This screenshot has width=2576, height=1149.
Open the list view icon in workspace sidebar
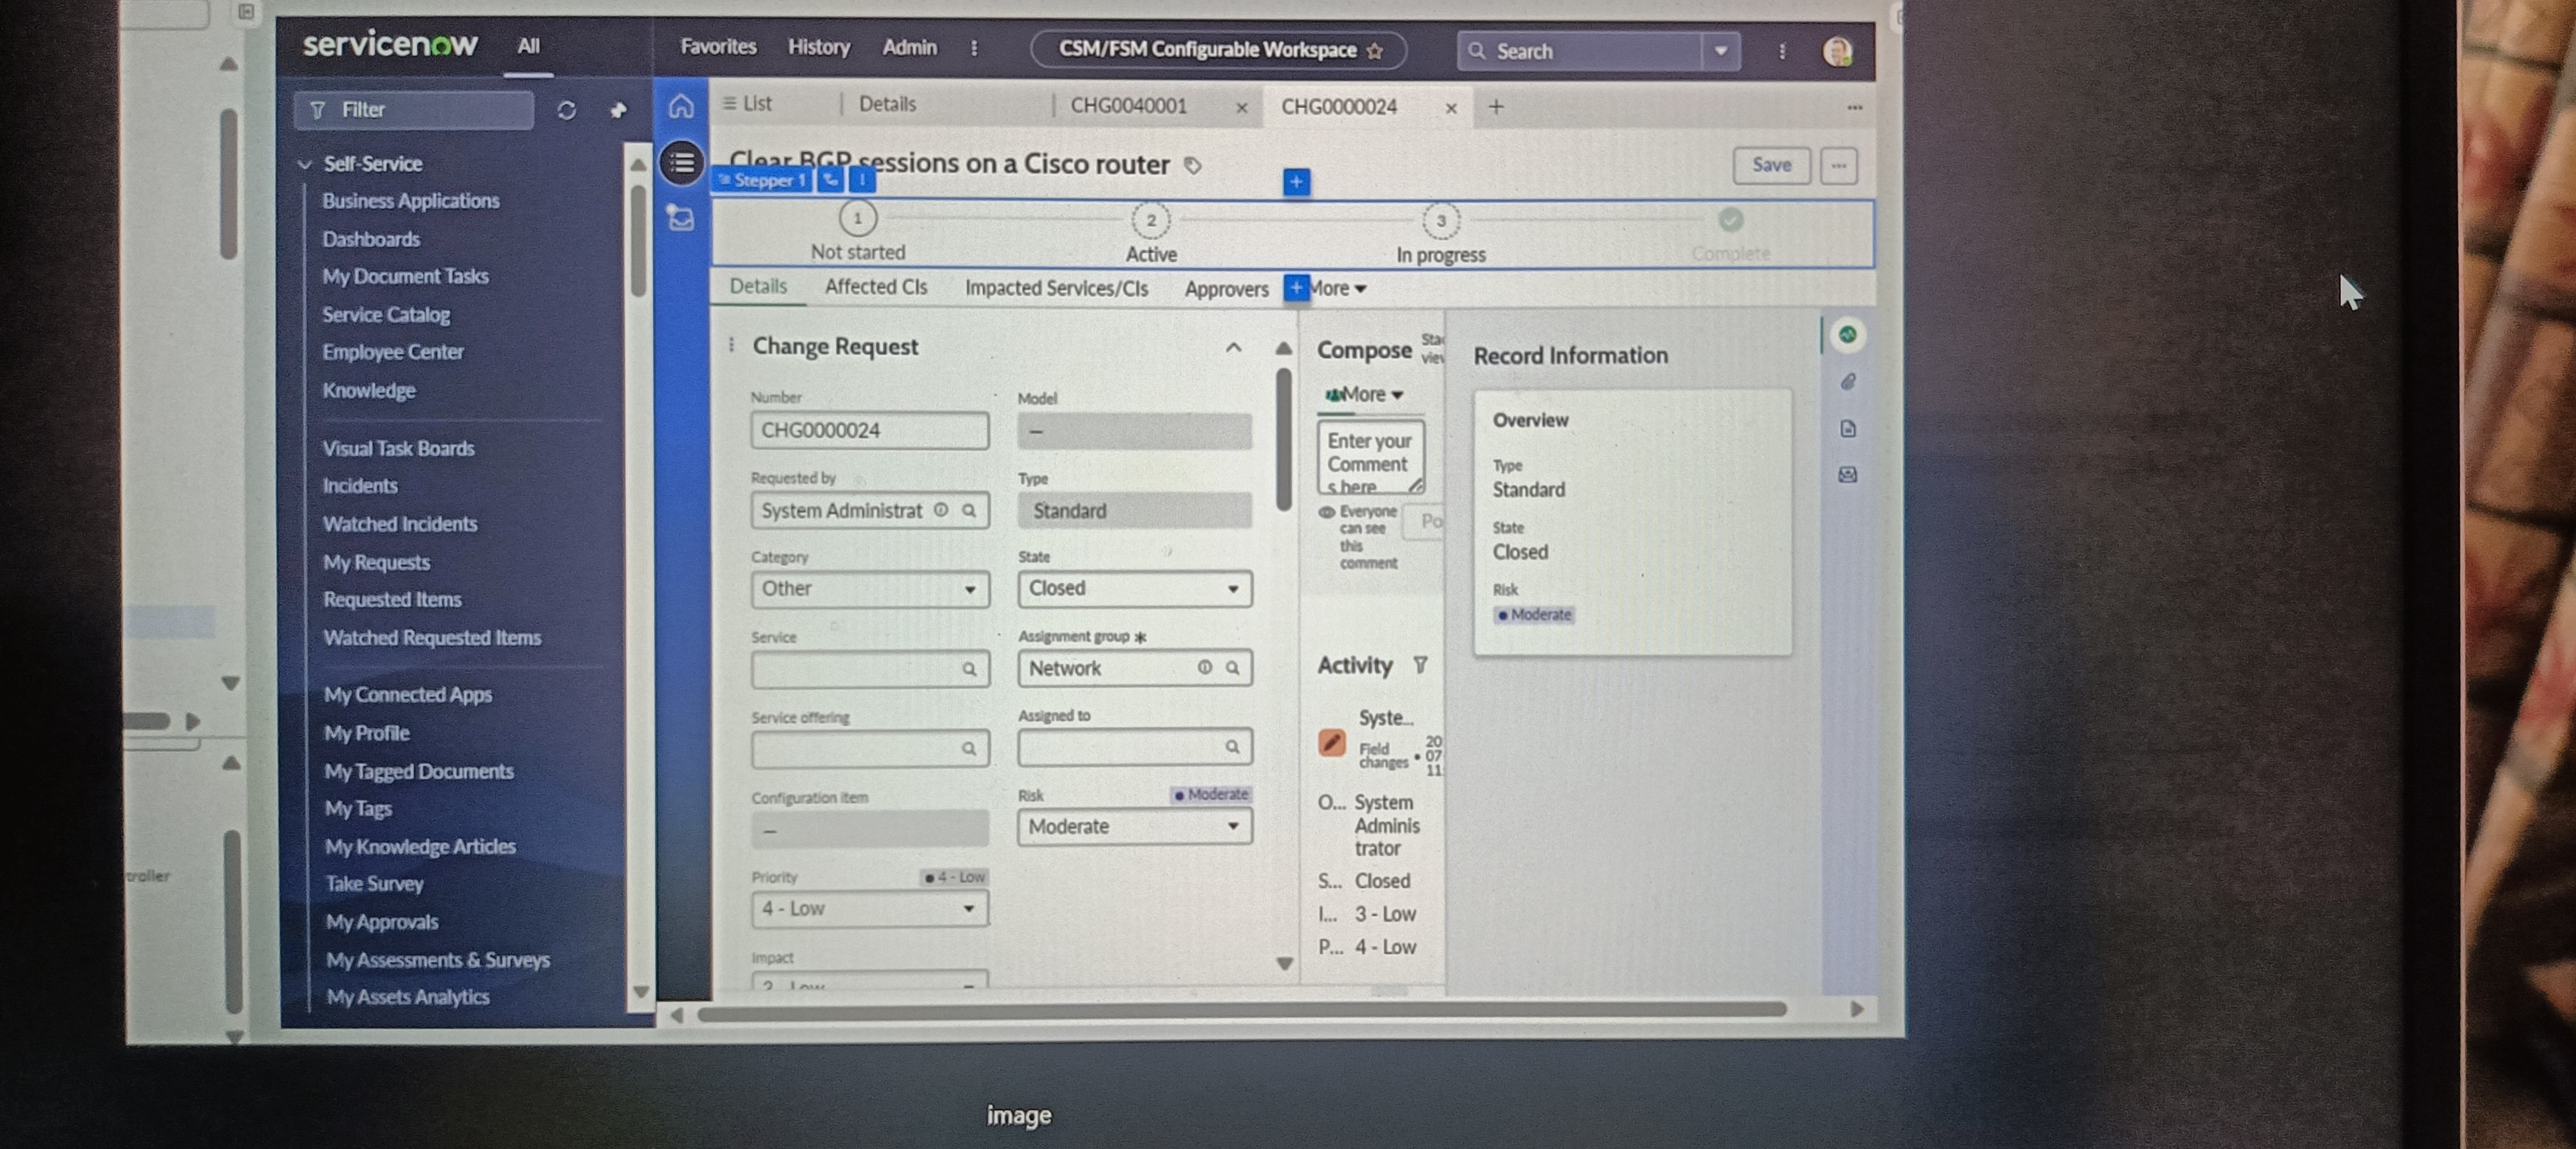(x=682, y=162)
